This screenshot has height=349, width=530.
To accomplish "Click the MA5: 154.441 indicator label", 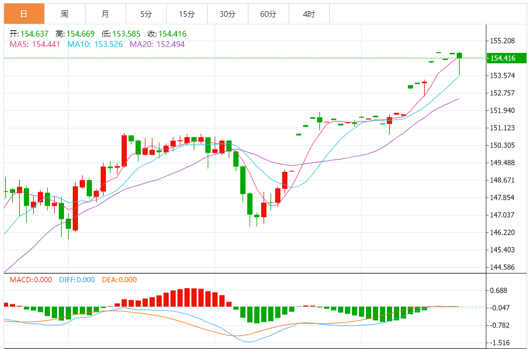I will [35, 44].
